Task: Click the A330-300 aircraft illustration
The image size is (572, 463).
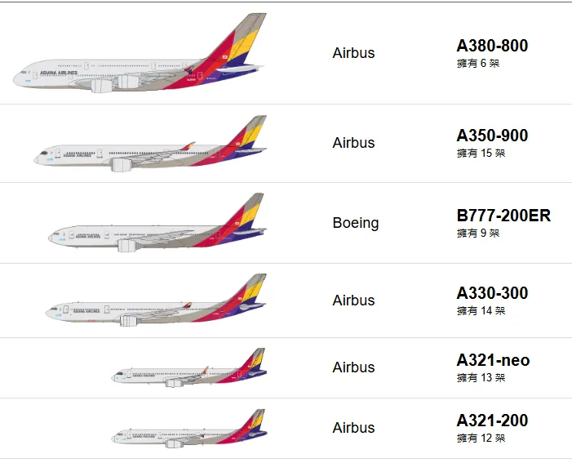Action: [x=155, y=304]
